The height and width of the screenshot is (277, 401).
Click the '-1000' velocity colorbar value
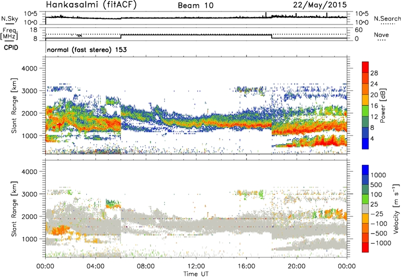pos(380,243)
